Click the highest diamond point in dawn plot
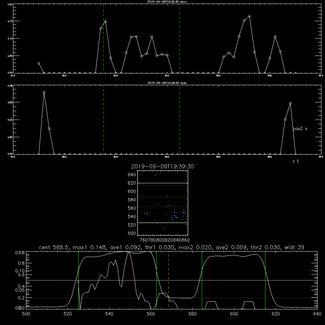This screenshot has width=325, height=325. point(249,16)
